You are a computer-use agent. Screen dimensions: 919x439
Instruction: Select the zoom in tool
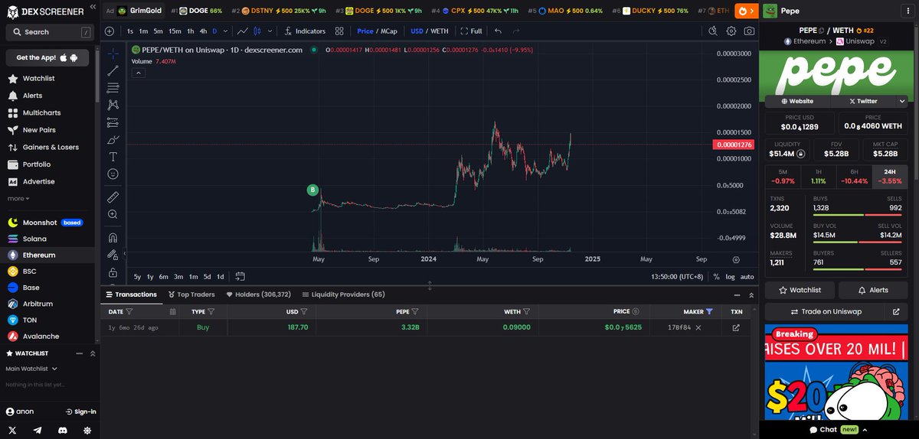point(113,215)
